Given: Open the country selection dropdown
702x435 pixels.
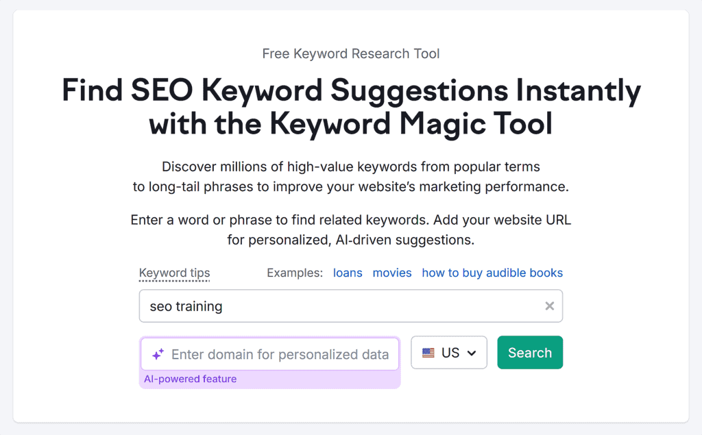Looking at the screenshot, I should pos(449,352).
